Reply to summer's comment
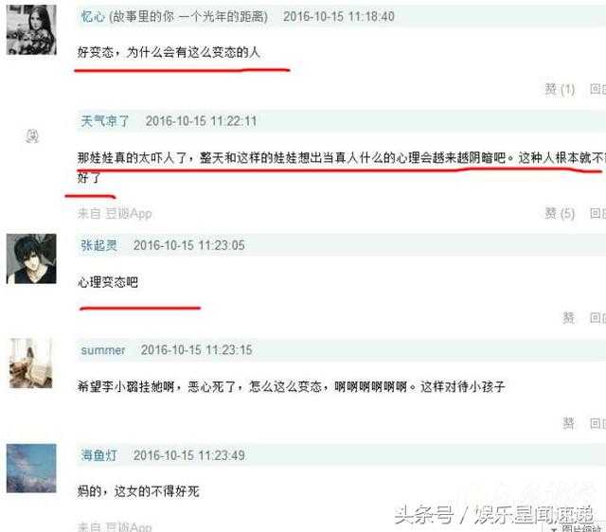 [597, 423]
